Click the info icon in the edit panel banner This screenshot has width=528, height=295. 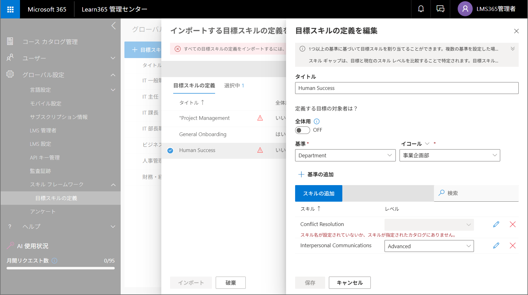(302, 49)
